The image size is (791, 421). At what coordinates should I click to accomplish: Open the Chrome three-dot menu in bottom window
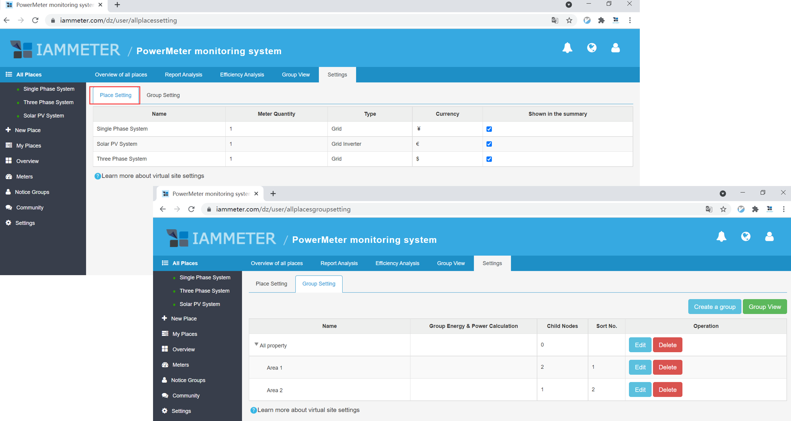click(x=784, y=209)
